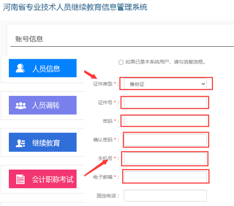
Task: Select the 确认密码 text box
Action: point(165,140)
